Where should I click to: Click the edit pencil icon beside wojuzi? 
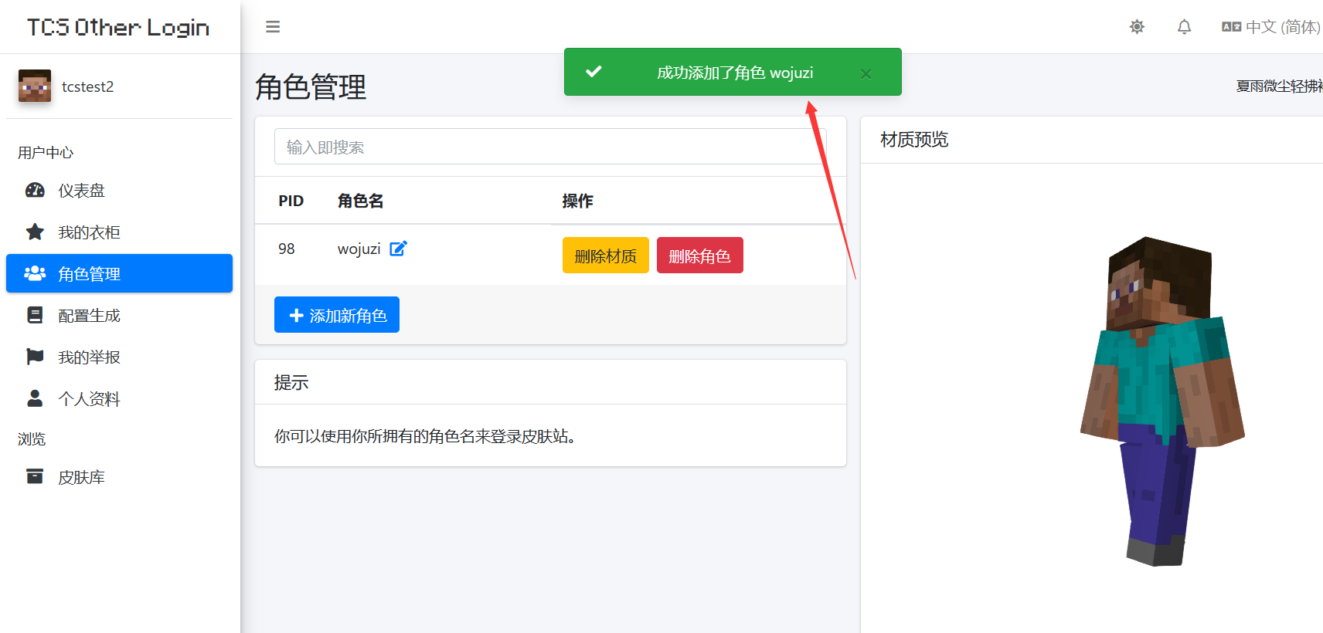pos(398,249)
